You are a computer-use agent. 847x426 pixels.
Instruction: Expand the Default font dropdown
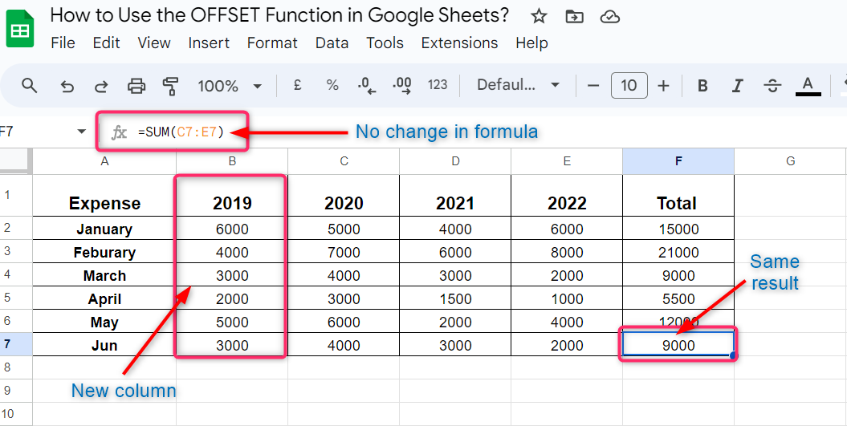[x=518, y=86]
